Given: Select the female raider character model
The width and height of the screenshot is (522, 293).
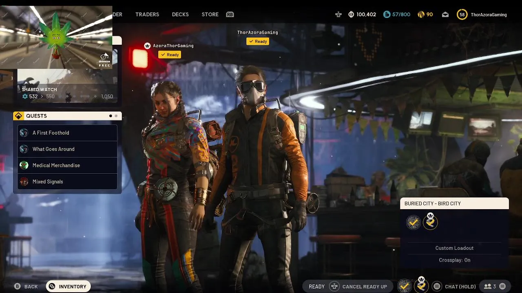Looking at the screenshot, I should (175, 183).
